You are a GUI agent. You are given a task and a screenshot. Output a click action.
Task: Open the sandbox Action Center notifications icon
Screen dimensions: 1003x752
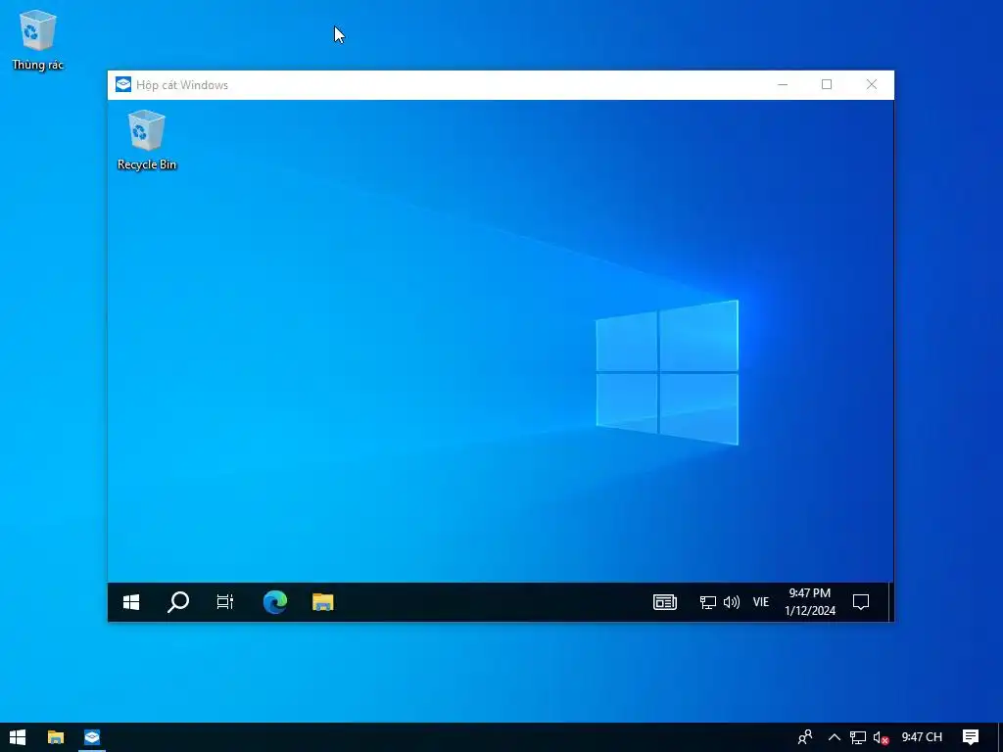click(x=861, y=602)
